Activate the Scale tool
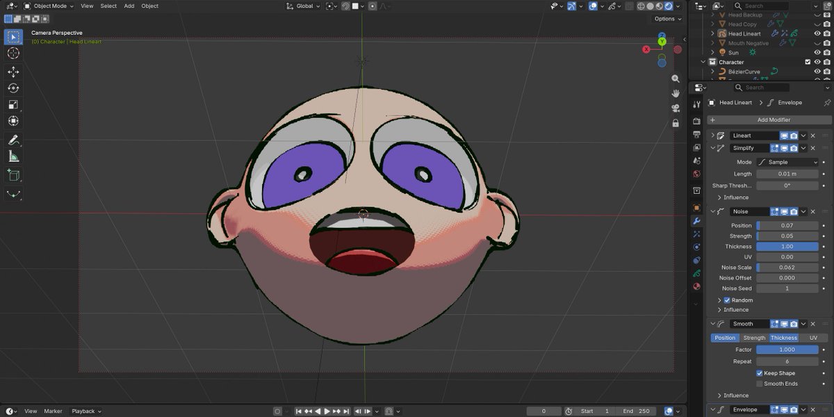Screen dimensions: 834x417 (x=13, y=104)
